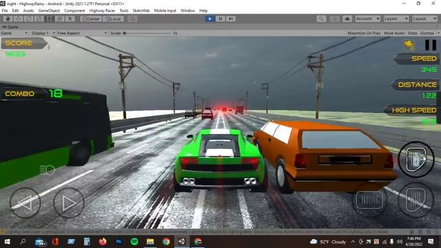Open the Window menu

pyautogui.click(x=187, y=11)
